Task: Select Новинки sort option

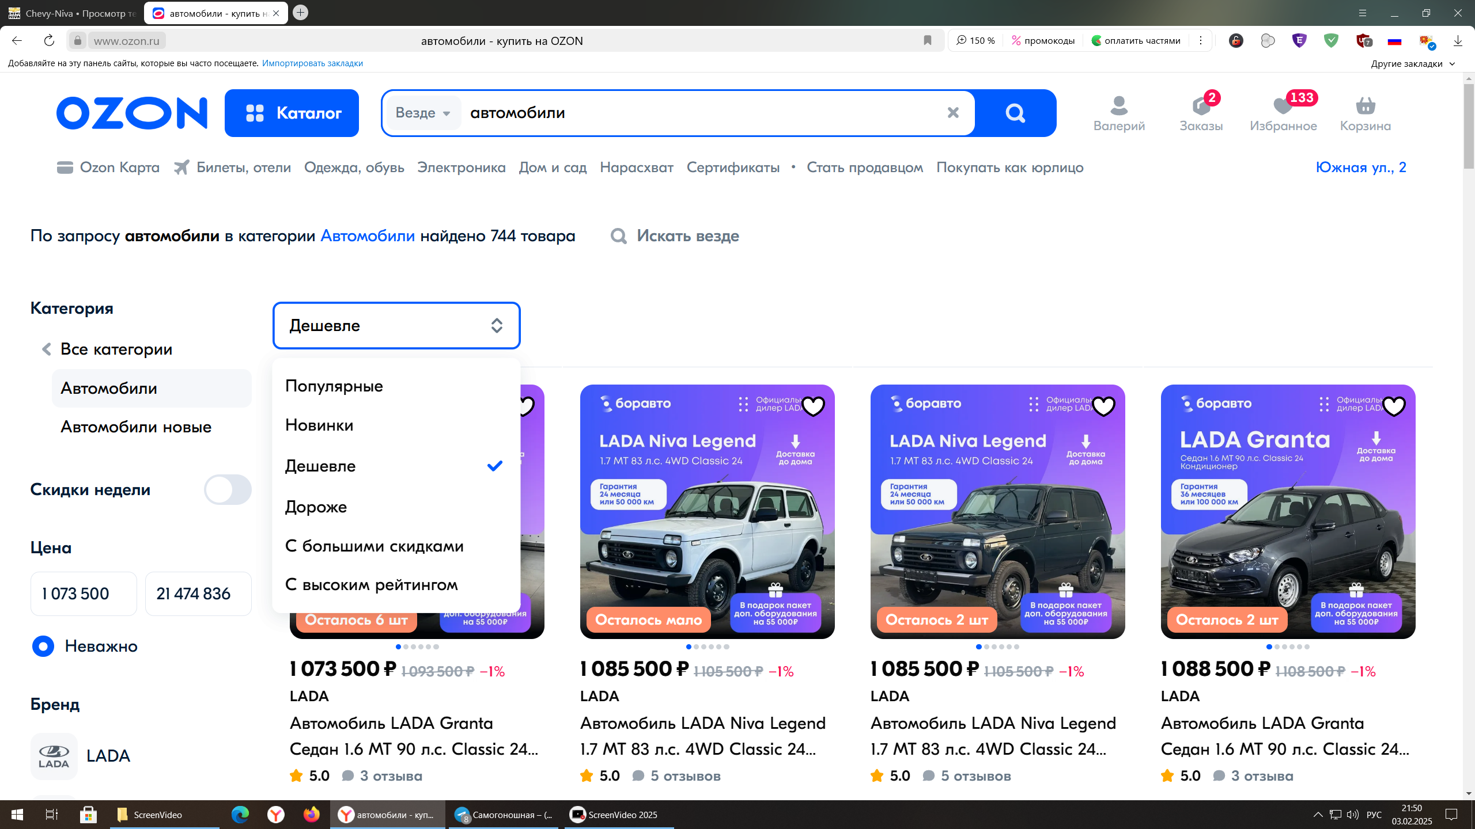Action: tap(396, 425)
